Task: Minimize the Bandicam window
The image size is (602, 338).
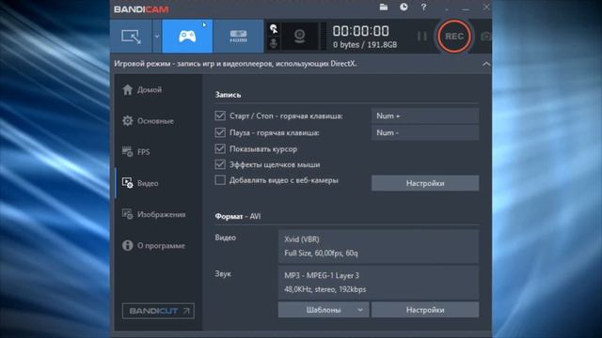Action: tap(467, 8)
